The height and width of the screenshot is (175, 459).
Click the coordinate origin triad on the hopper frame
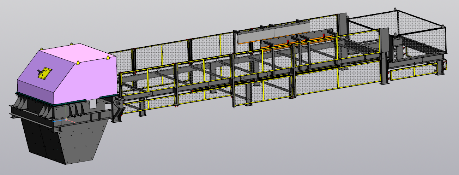[66, 120]
